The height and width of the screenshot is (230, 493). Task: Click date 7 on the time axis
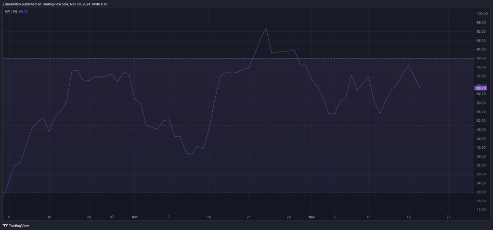[x=169, y=217]
